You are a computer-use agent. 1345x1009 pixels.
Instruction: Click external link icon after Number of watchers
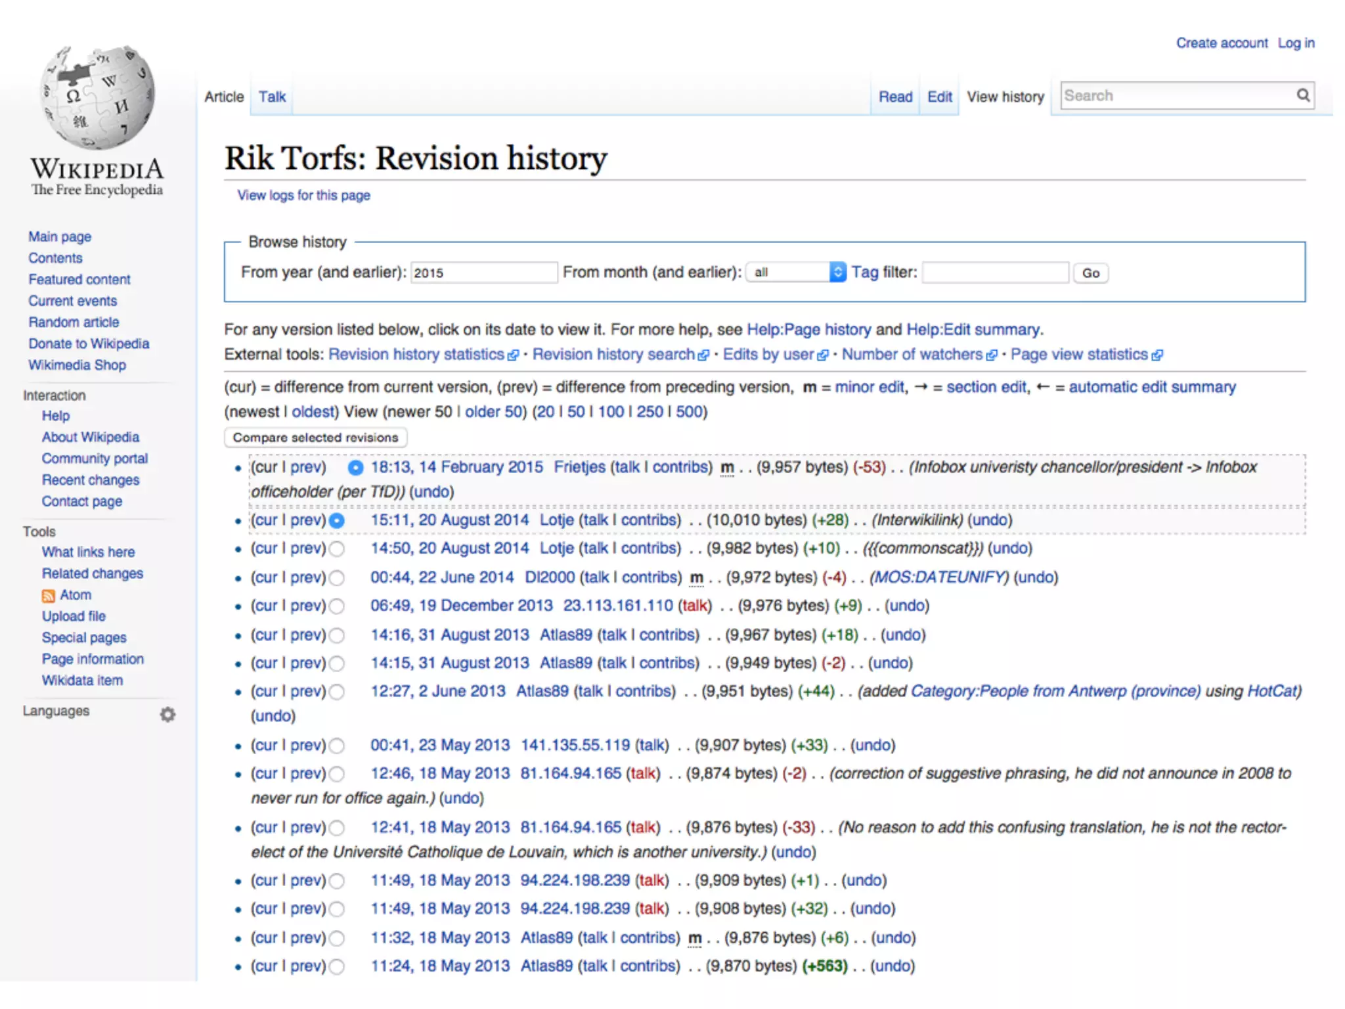(x=992, y=355)
